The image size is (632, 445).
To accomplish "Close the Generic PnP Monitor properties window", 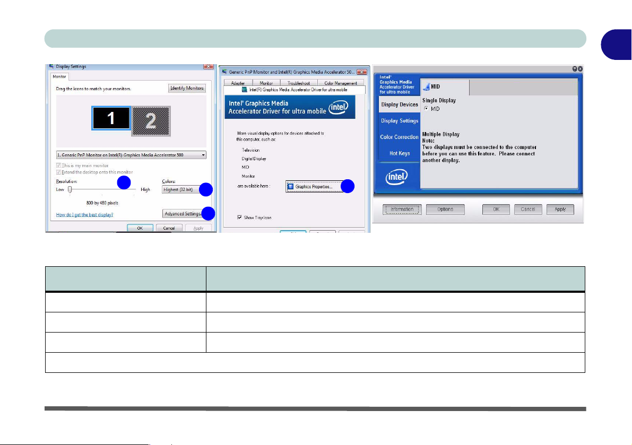I will click(362, 72).
